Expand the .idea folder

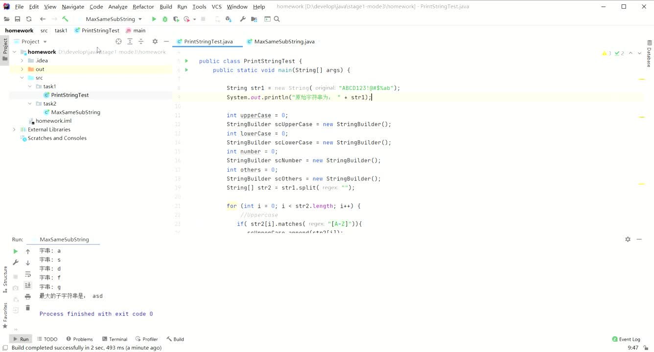(x=22, y=61)
